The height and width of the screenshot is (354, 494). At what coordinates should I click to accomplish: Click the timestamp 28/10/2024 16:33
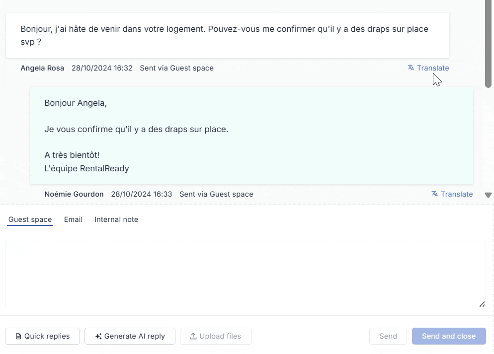pos(142,194)
